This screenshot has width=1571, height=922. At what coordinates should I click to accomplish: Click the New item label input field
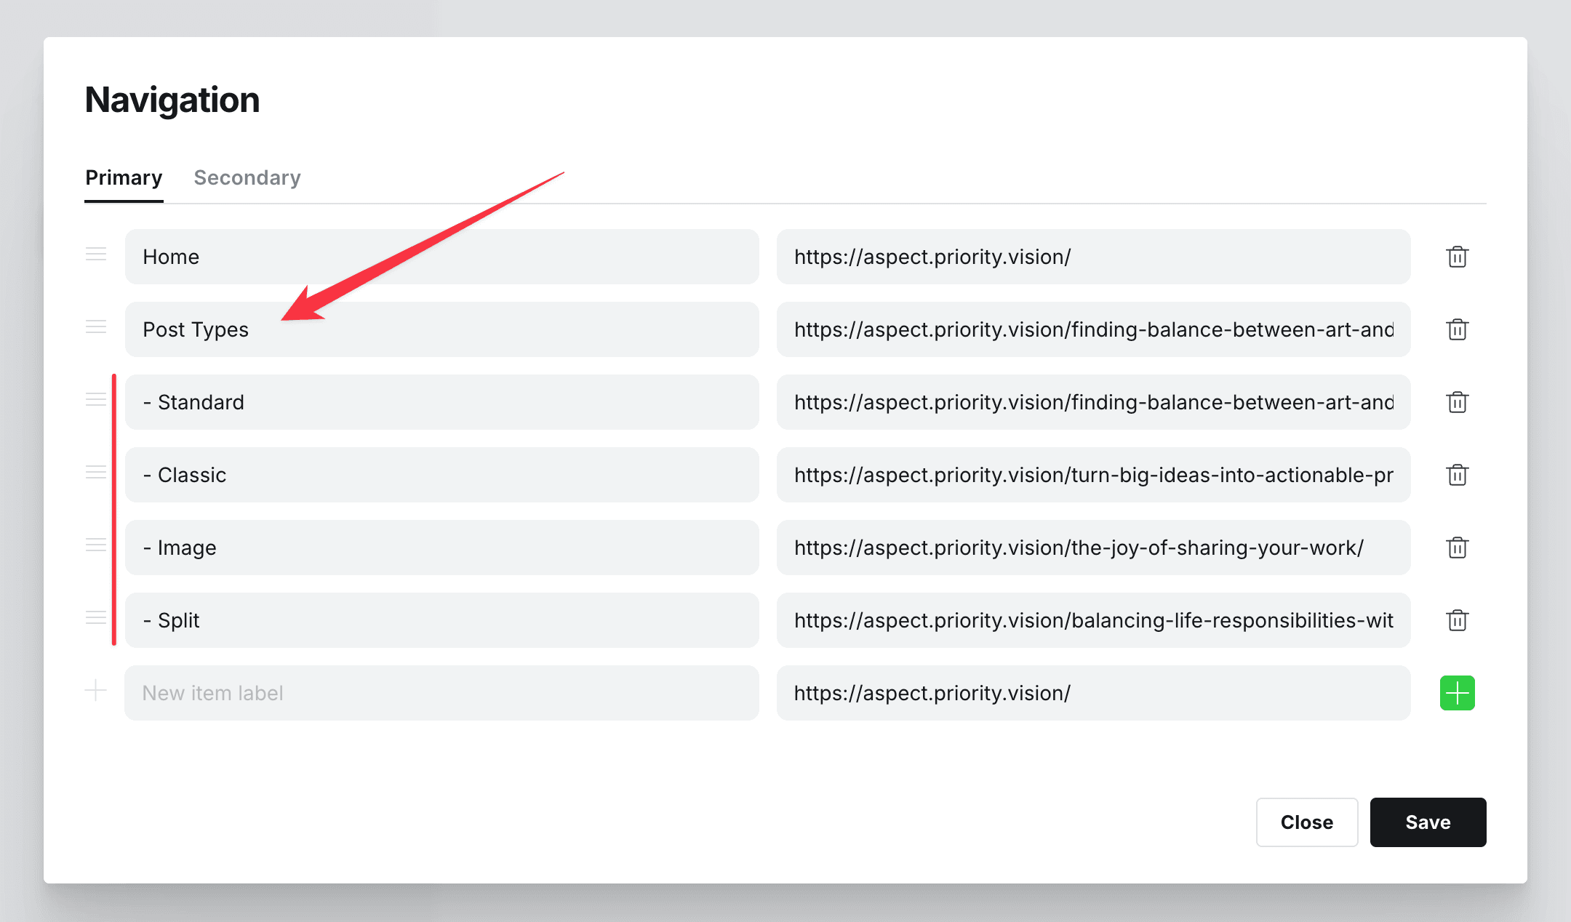coord(442,693)
